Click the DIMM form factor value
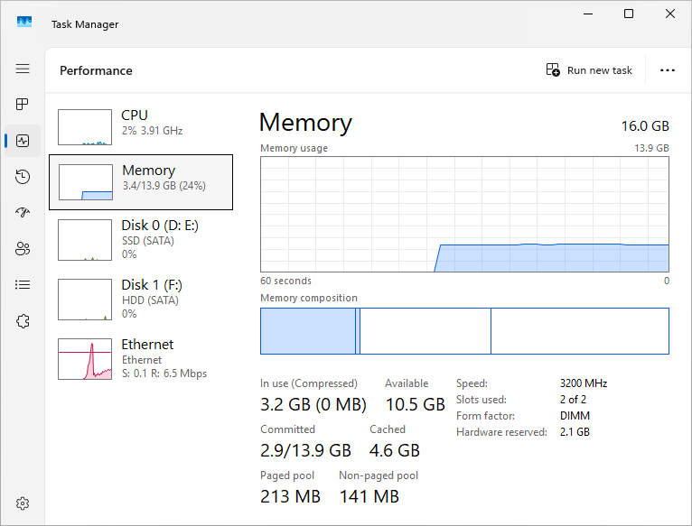Viewport: 692px width, 526px height. click(x=575, y=416)
